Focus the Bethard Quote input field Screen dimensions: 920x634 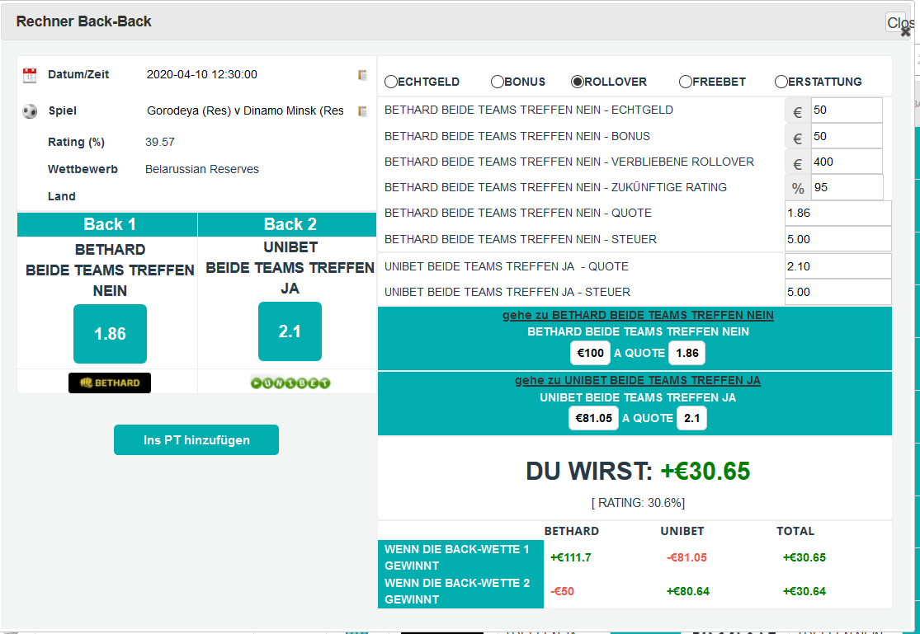coord(837,214)
